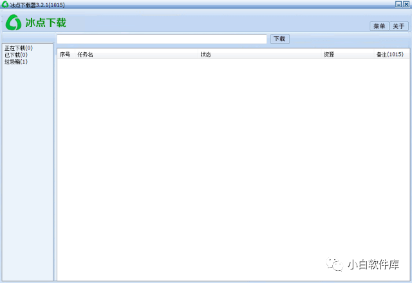Close the 冰点下载器 window
This screenshot has width=412, height=283.
pos(406,5)
